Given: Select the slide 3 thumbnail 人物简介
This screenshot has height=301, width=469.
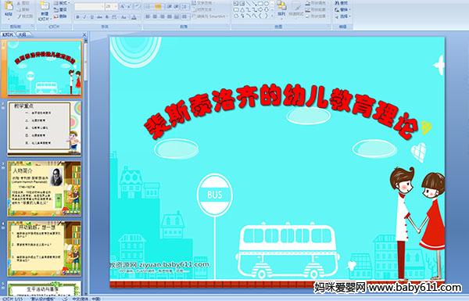Looking at the screenshot, I should coord(44,188).
